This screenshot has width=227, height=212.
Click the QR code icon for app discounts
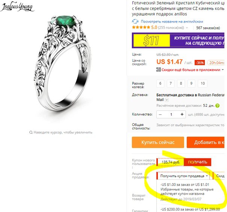click(x=159, y=70)
